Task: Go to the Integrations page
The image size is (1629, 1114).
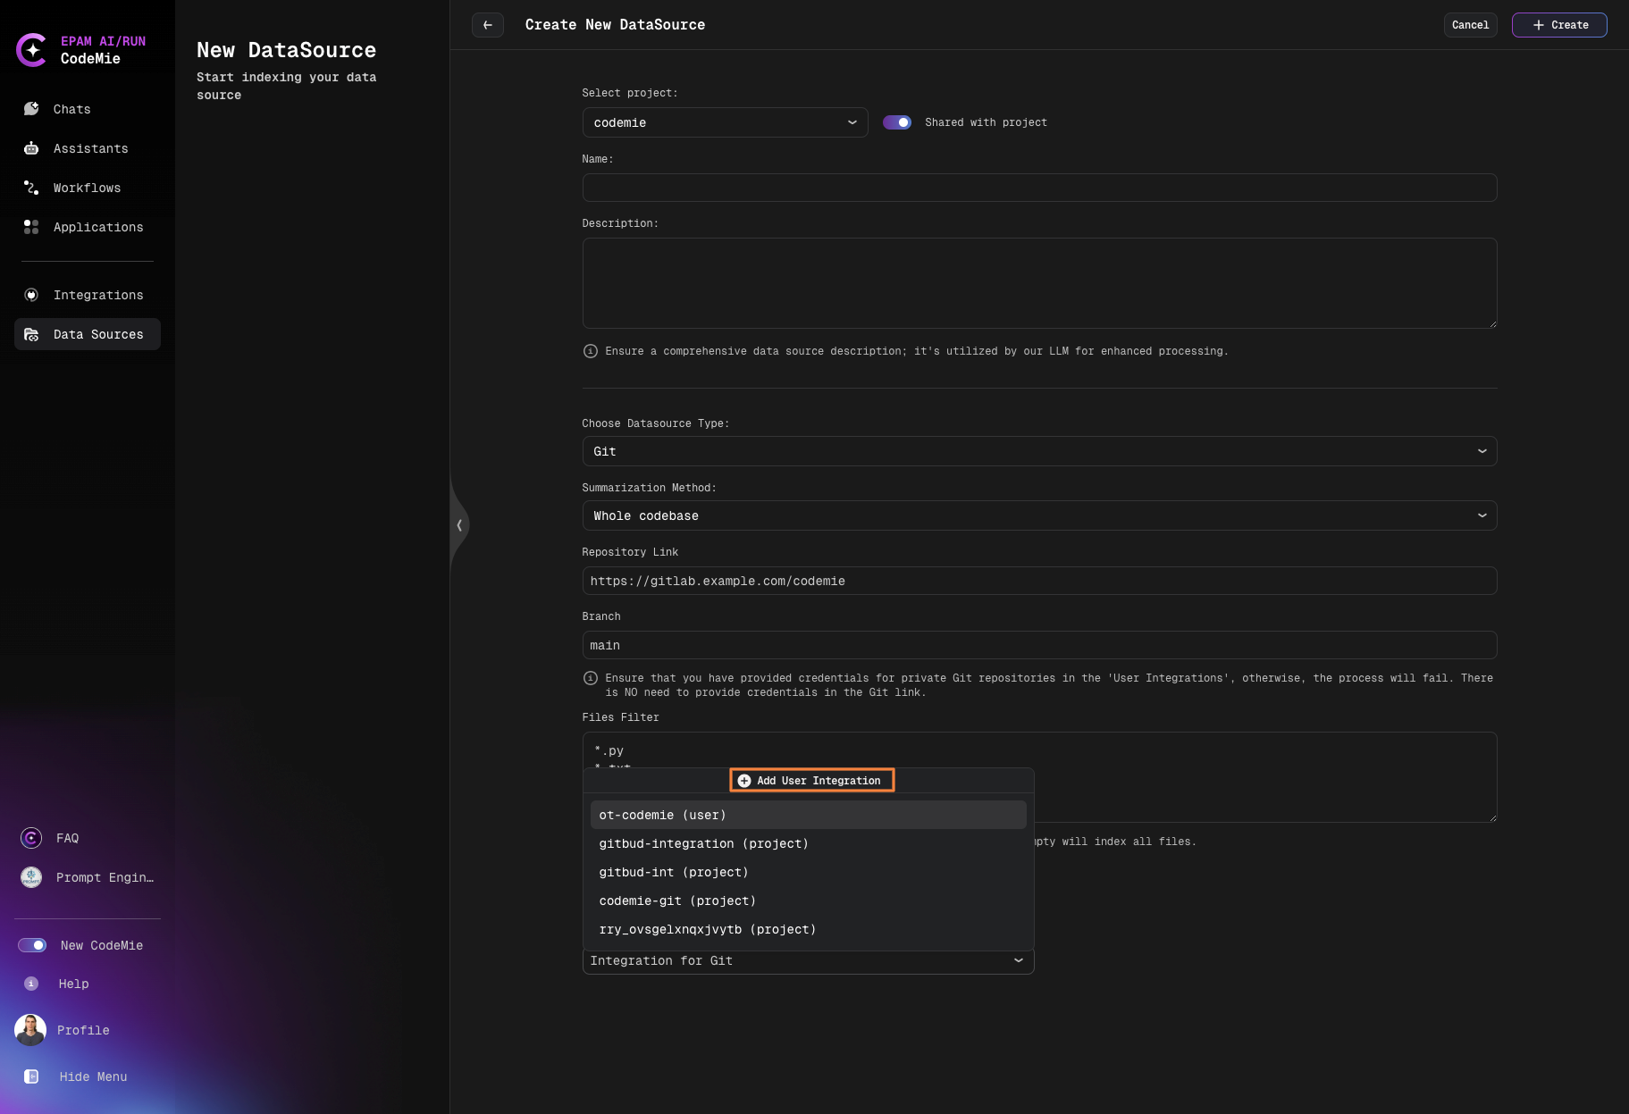Action: point(98,295)
